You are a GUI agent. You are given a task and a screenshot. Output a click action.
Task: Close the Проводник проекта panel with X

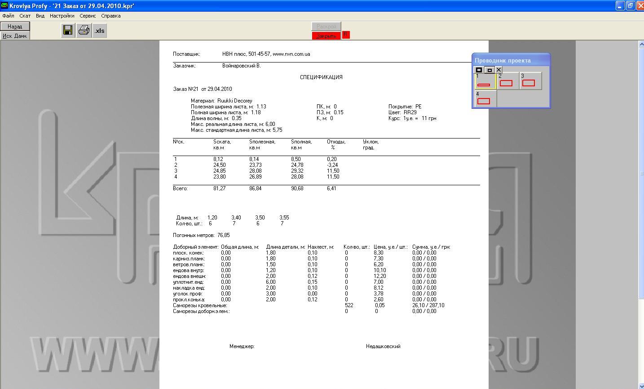(498, 70)
